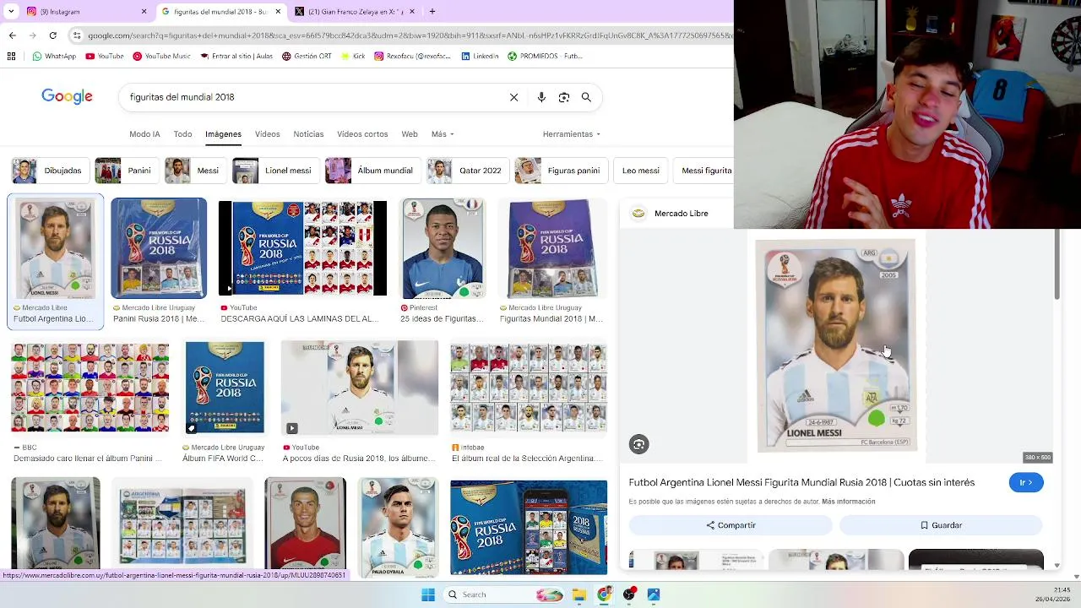Image resolution: width=1081 pixels, height=608 pixels.
Task: Open the tab search dropdown arrow
Action: click(11, 12)
